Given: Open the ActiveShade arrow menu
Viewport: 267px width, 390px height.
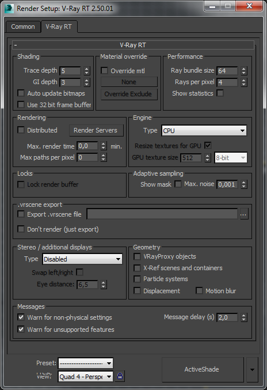Looking at the screenshot, I should tap(253, 369).
